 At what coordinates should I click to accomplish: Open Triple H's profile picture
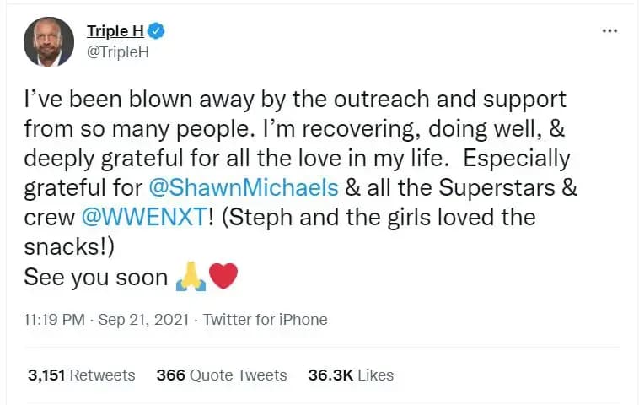49,41
